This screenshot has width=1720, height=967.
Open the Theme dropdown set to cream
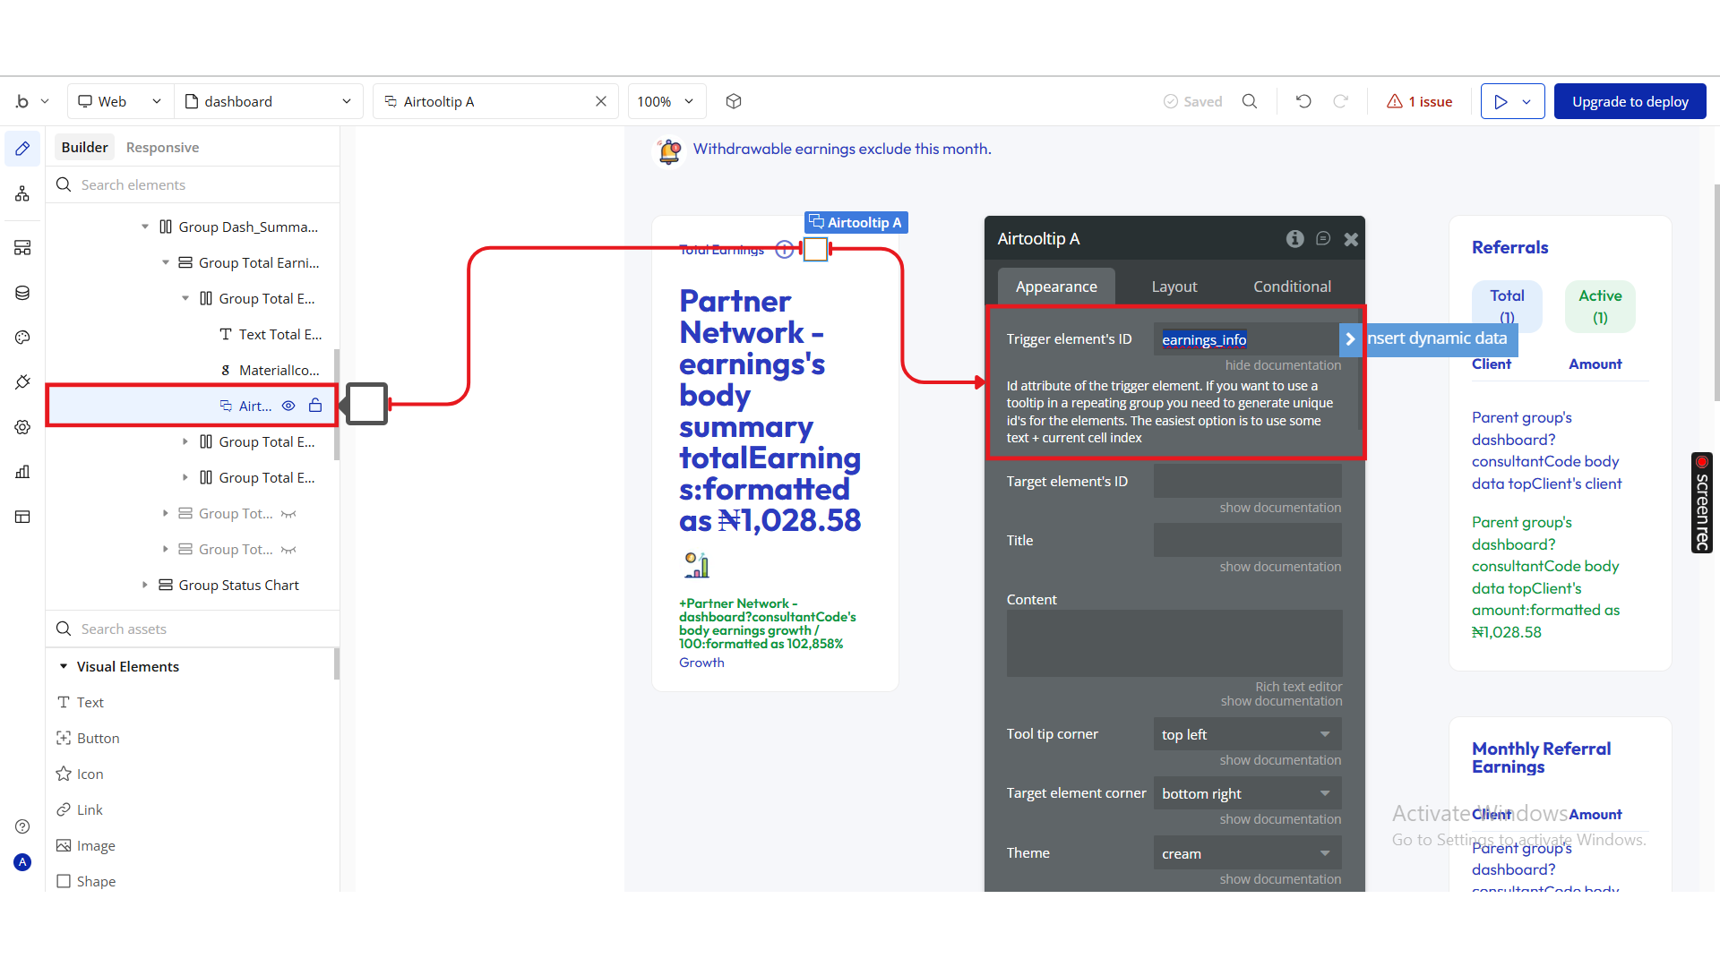click(x=1247, y=853)
